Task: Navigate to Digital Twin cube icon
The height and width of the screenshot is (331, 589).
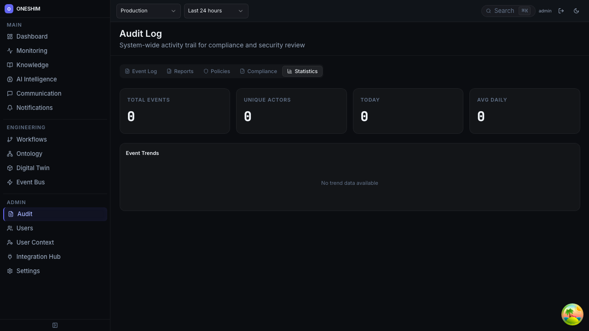Action: [10, 168]
